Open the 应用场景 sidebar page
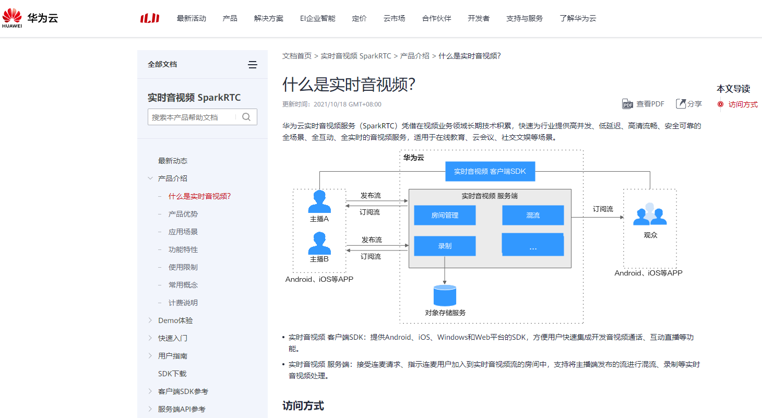This screenshot has width=762, height=418. point(183,232)
